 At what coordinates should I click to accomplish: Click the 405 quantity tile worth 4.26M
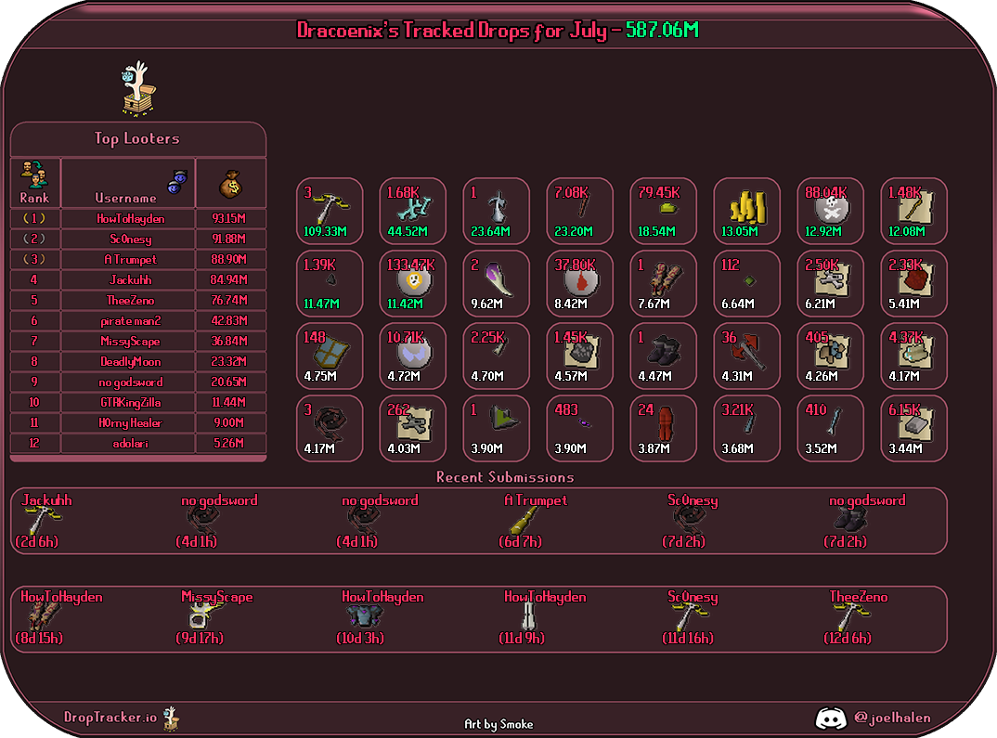coord(831,356)
